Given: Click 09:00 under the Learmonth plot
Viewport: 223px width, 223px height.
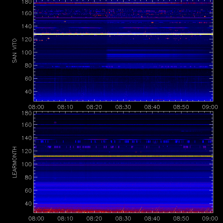Looking at the screenshot, I should pos(210,219).
